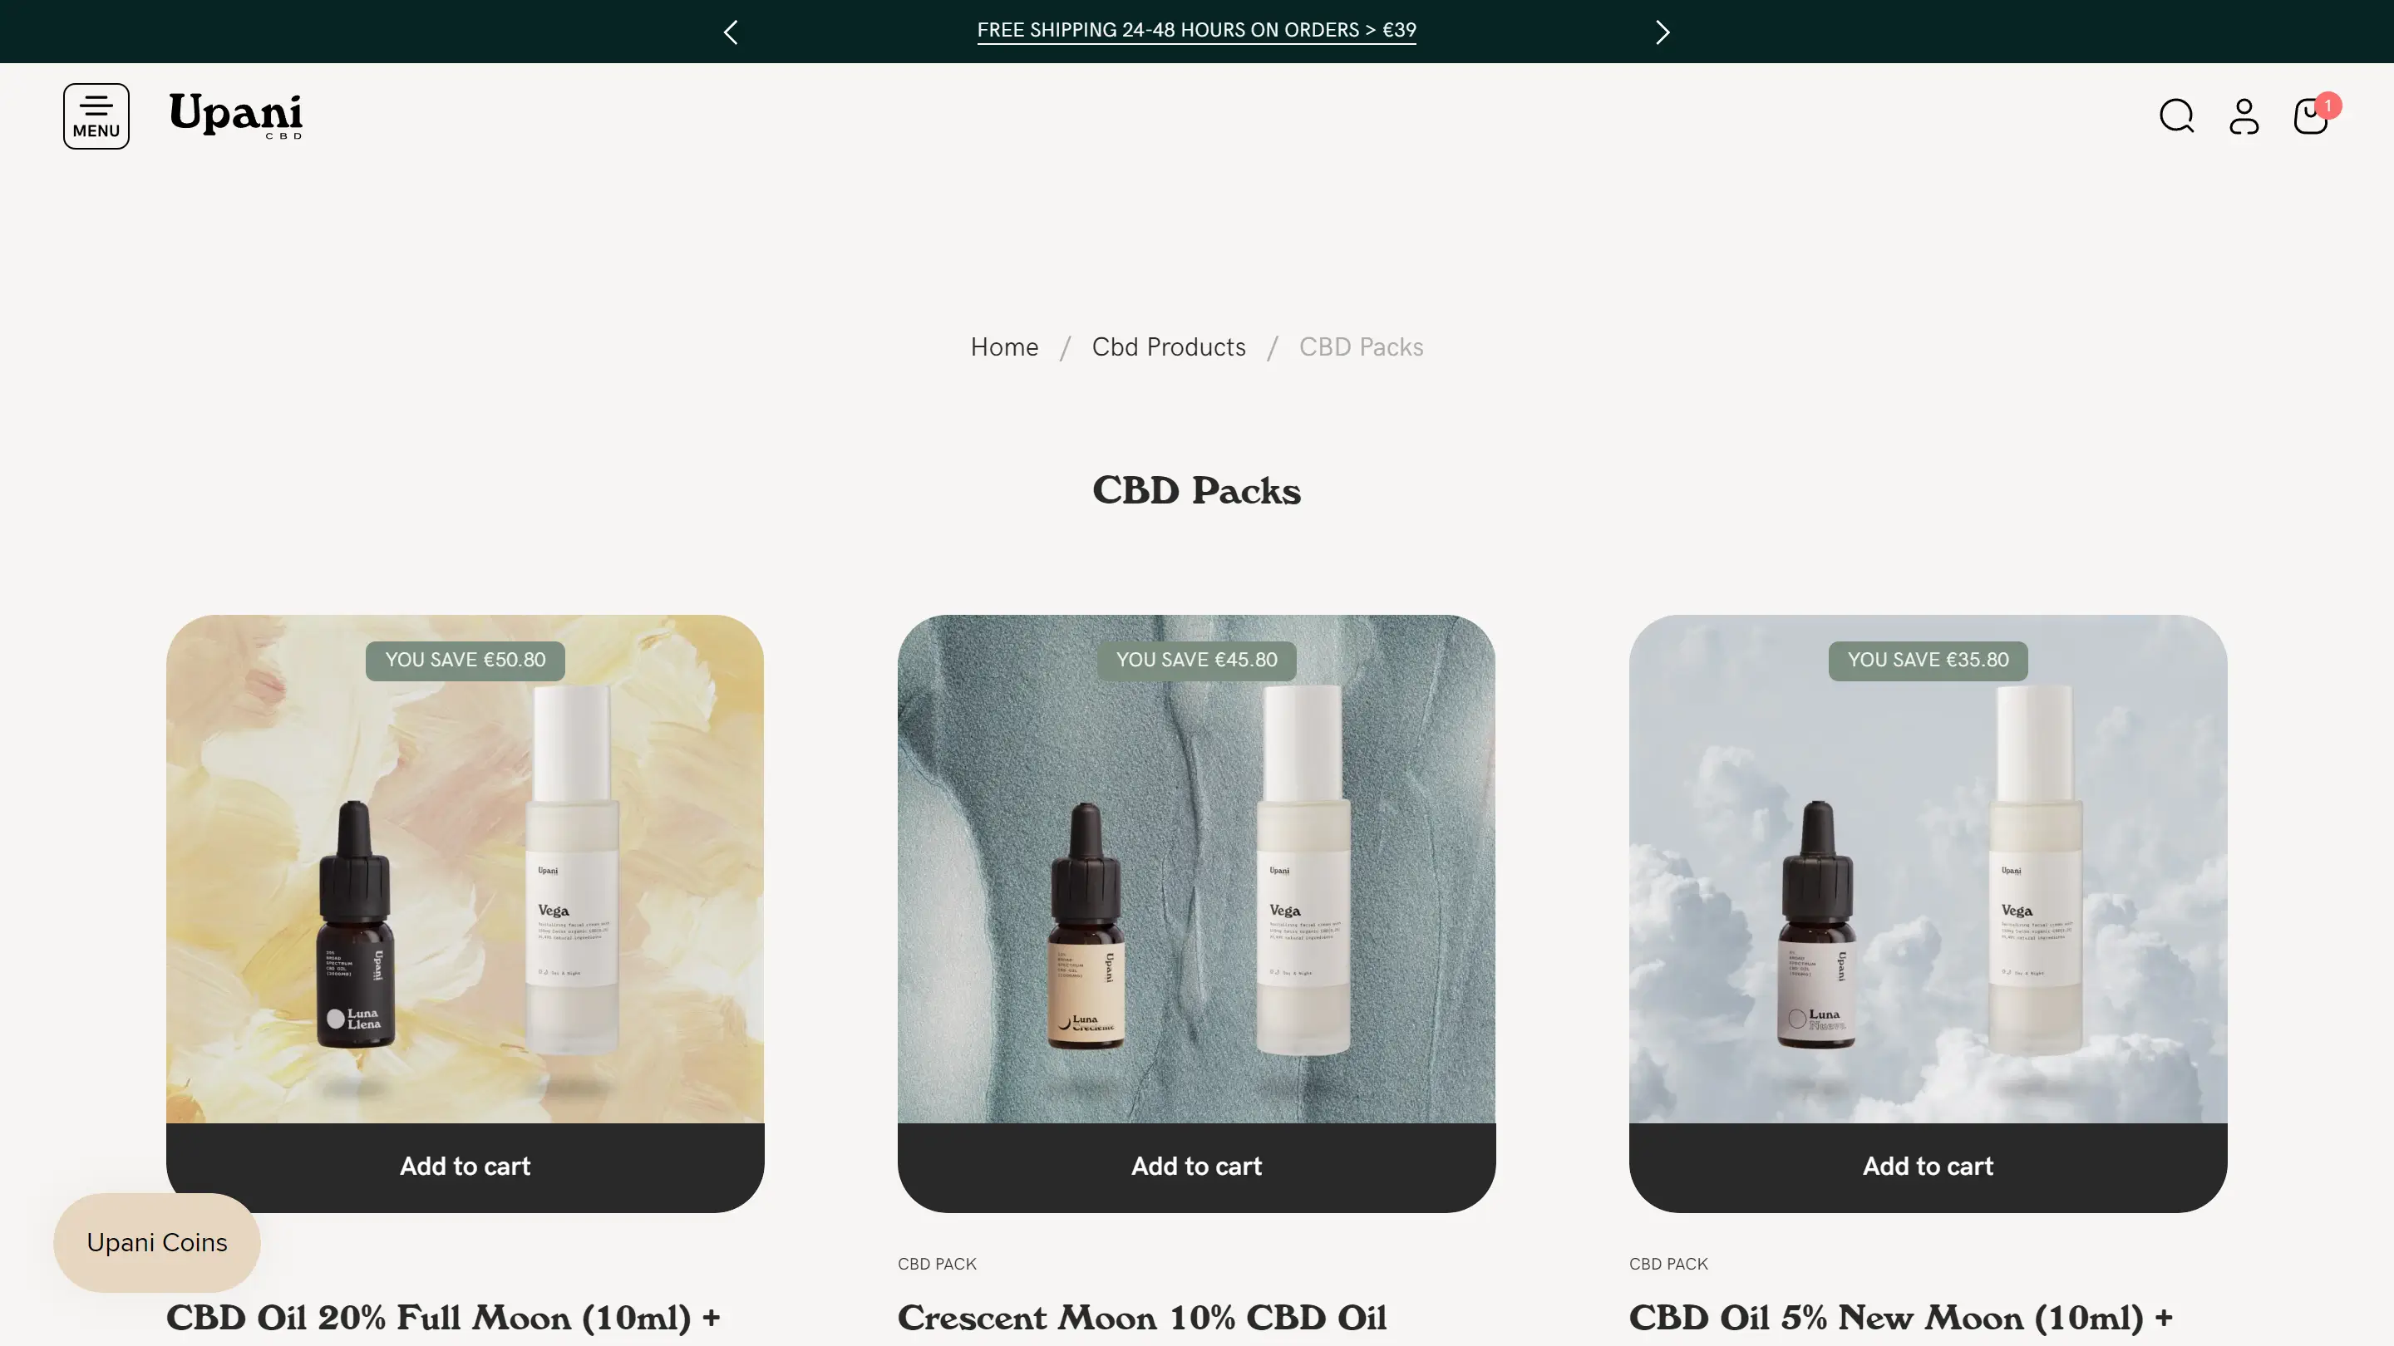
Task: Open the Upani Coins rewards widget
Action: [157, 1243]
